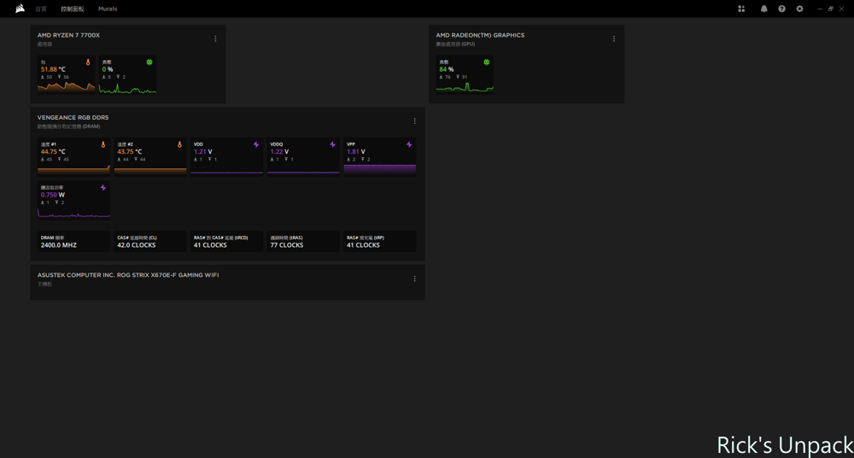
Task: Click the CPU 0 % load value
Action: (108, 69)
